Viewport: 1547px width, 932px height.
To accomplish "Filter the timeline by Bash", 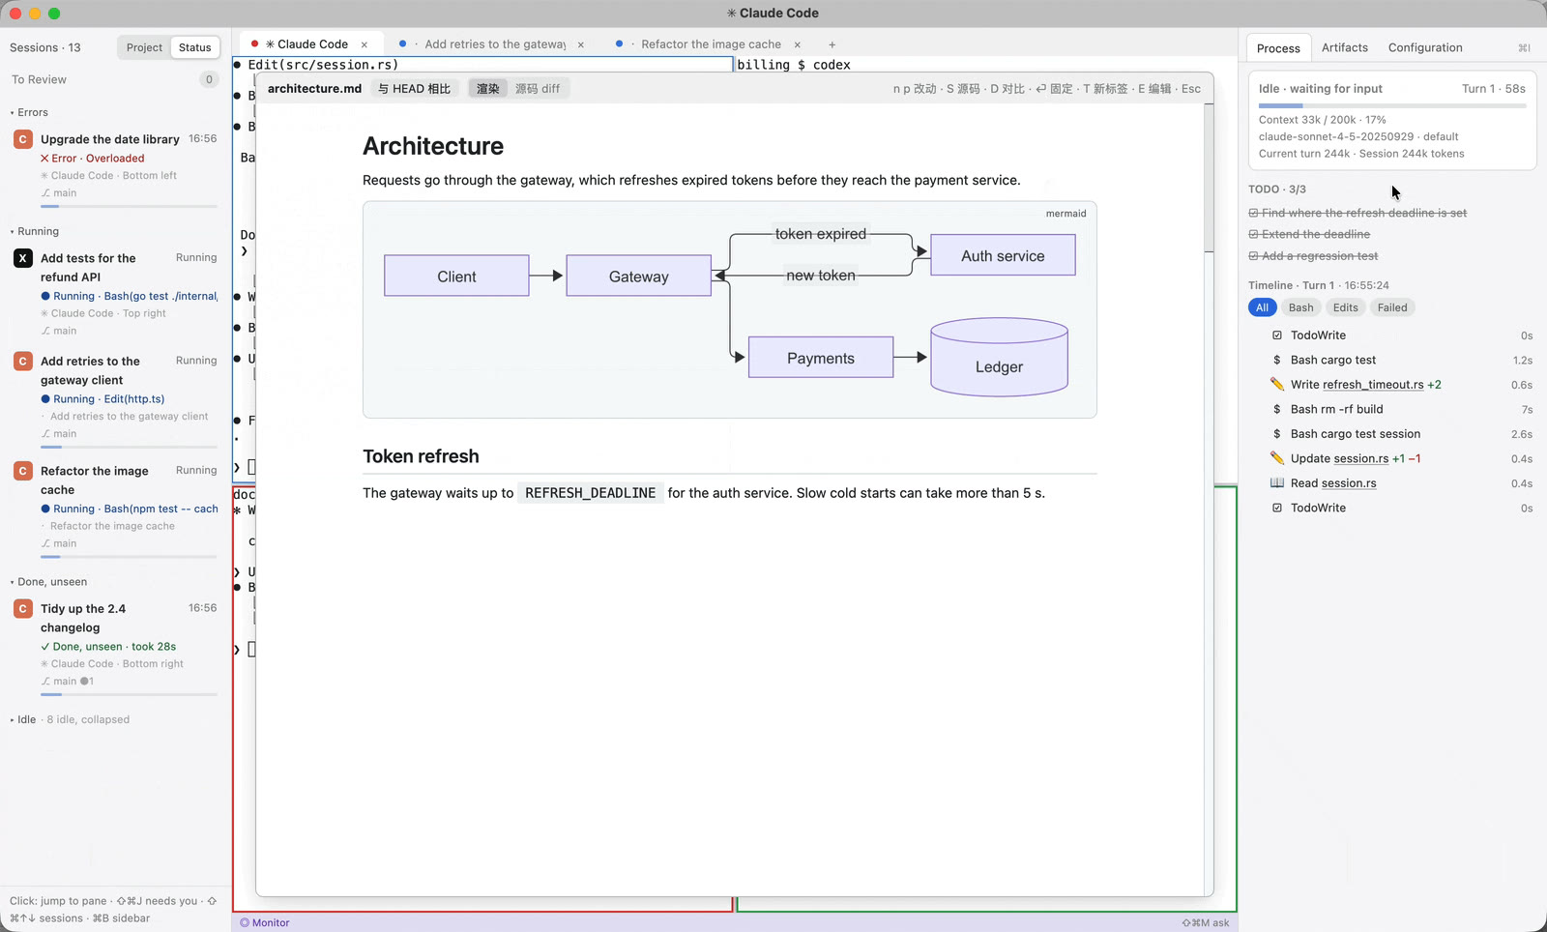I will click(1300, 307).
